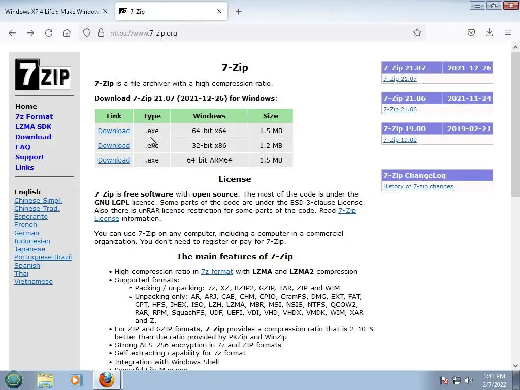Screen dimensions: 520x390
Task: Open the 7z Format sidebar link
Action: [34, 116]
